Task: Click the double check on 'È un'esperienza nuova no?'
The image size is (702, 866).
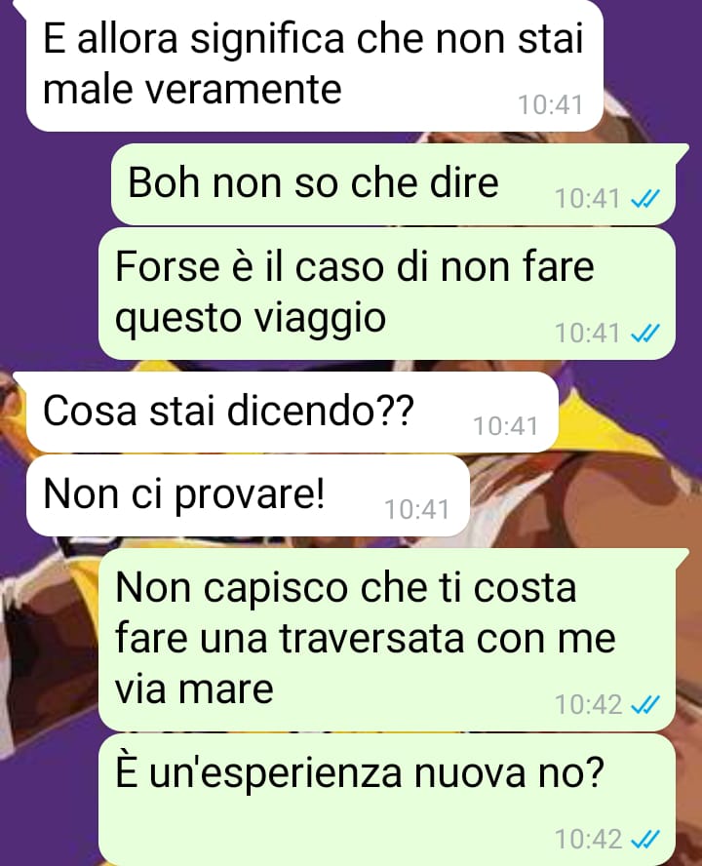Action: click(645, 840)
